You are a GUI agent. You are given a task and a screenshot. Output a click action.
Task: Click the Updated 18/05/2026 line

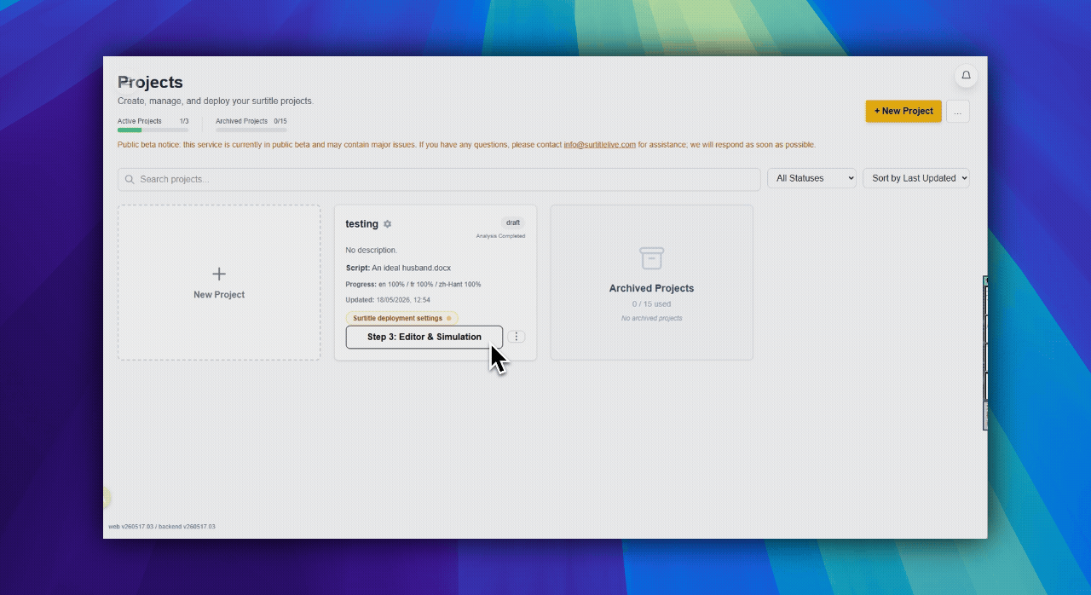[x=388, y=300]
